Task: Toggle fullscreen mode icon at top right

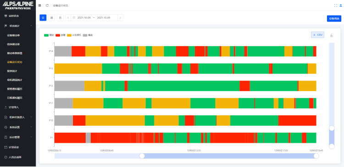Action: tap(336, 5)
